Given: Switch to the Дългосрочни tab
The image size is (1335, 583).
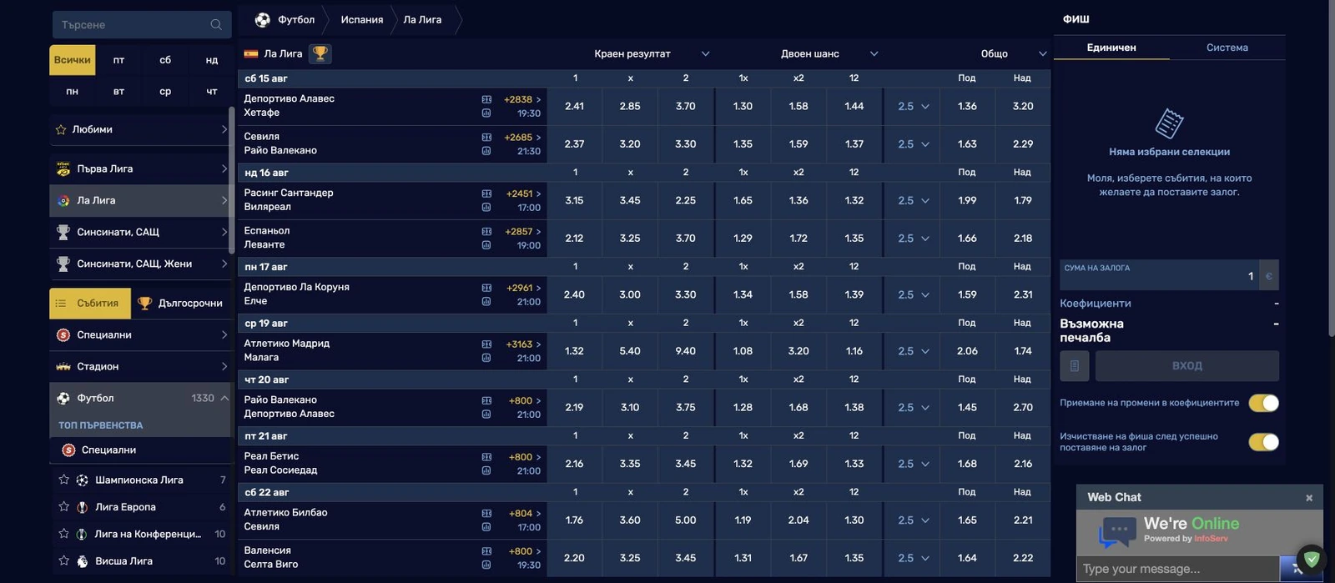Looking at the screenshot, I should click(x=181, y=304).
